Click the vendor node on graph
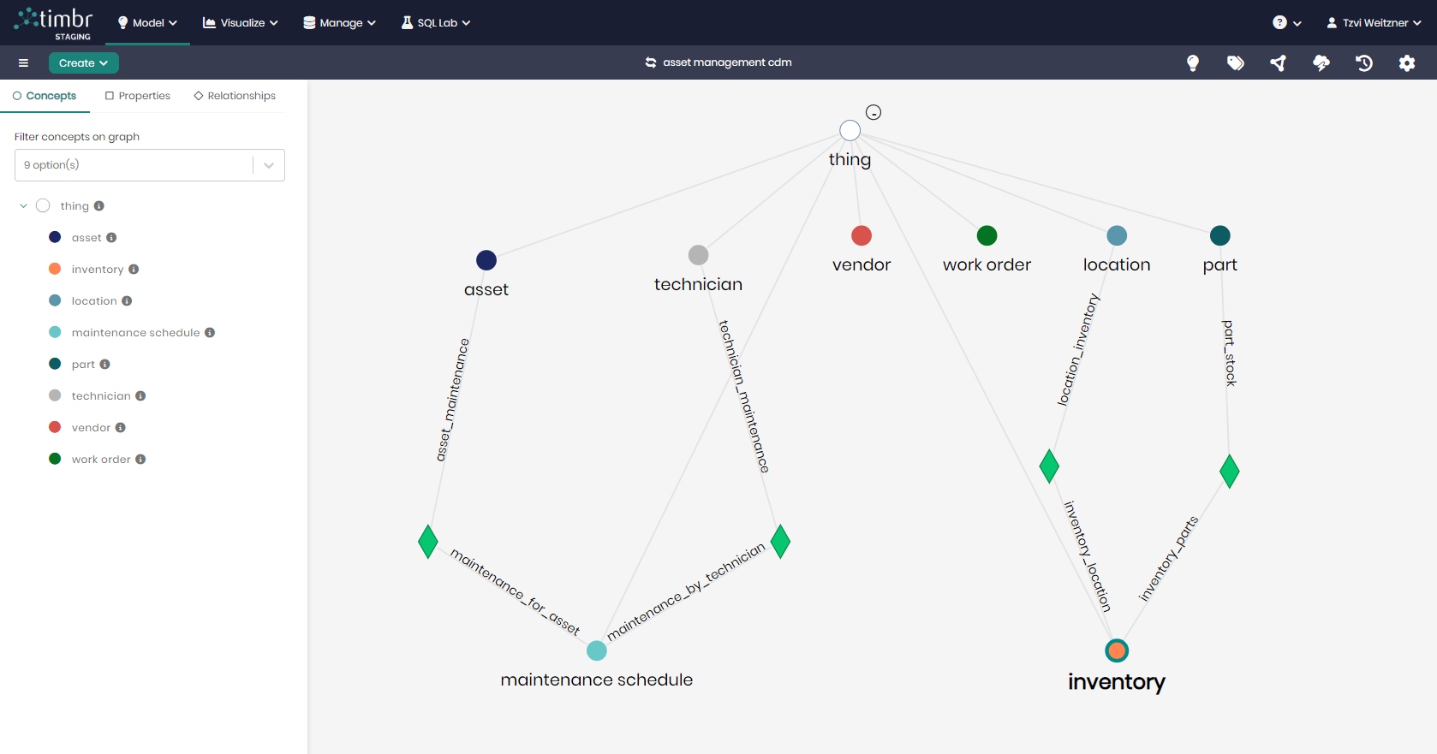The height and width of the screenshot is (754, 1437). click(862, 235)
